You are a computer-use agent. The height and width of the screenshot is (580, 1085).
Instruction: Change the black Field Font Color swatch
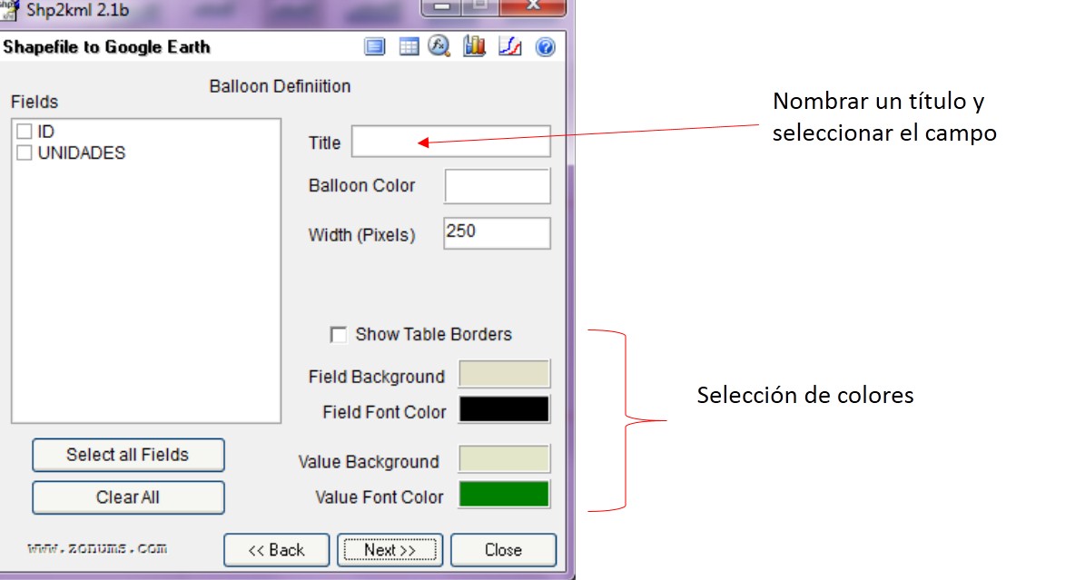504,409
